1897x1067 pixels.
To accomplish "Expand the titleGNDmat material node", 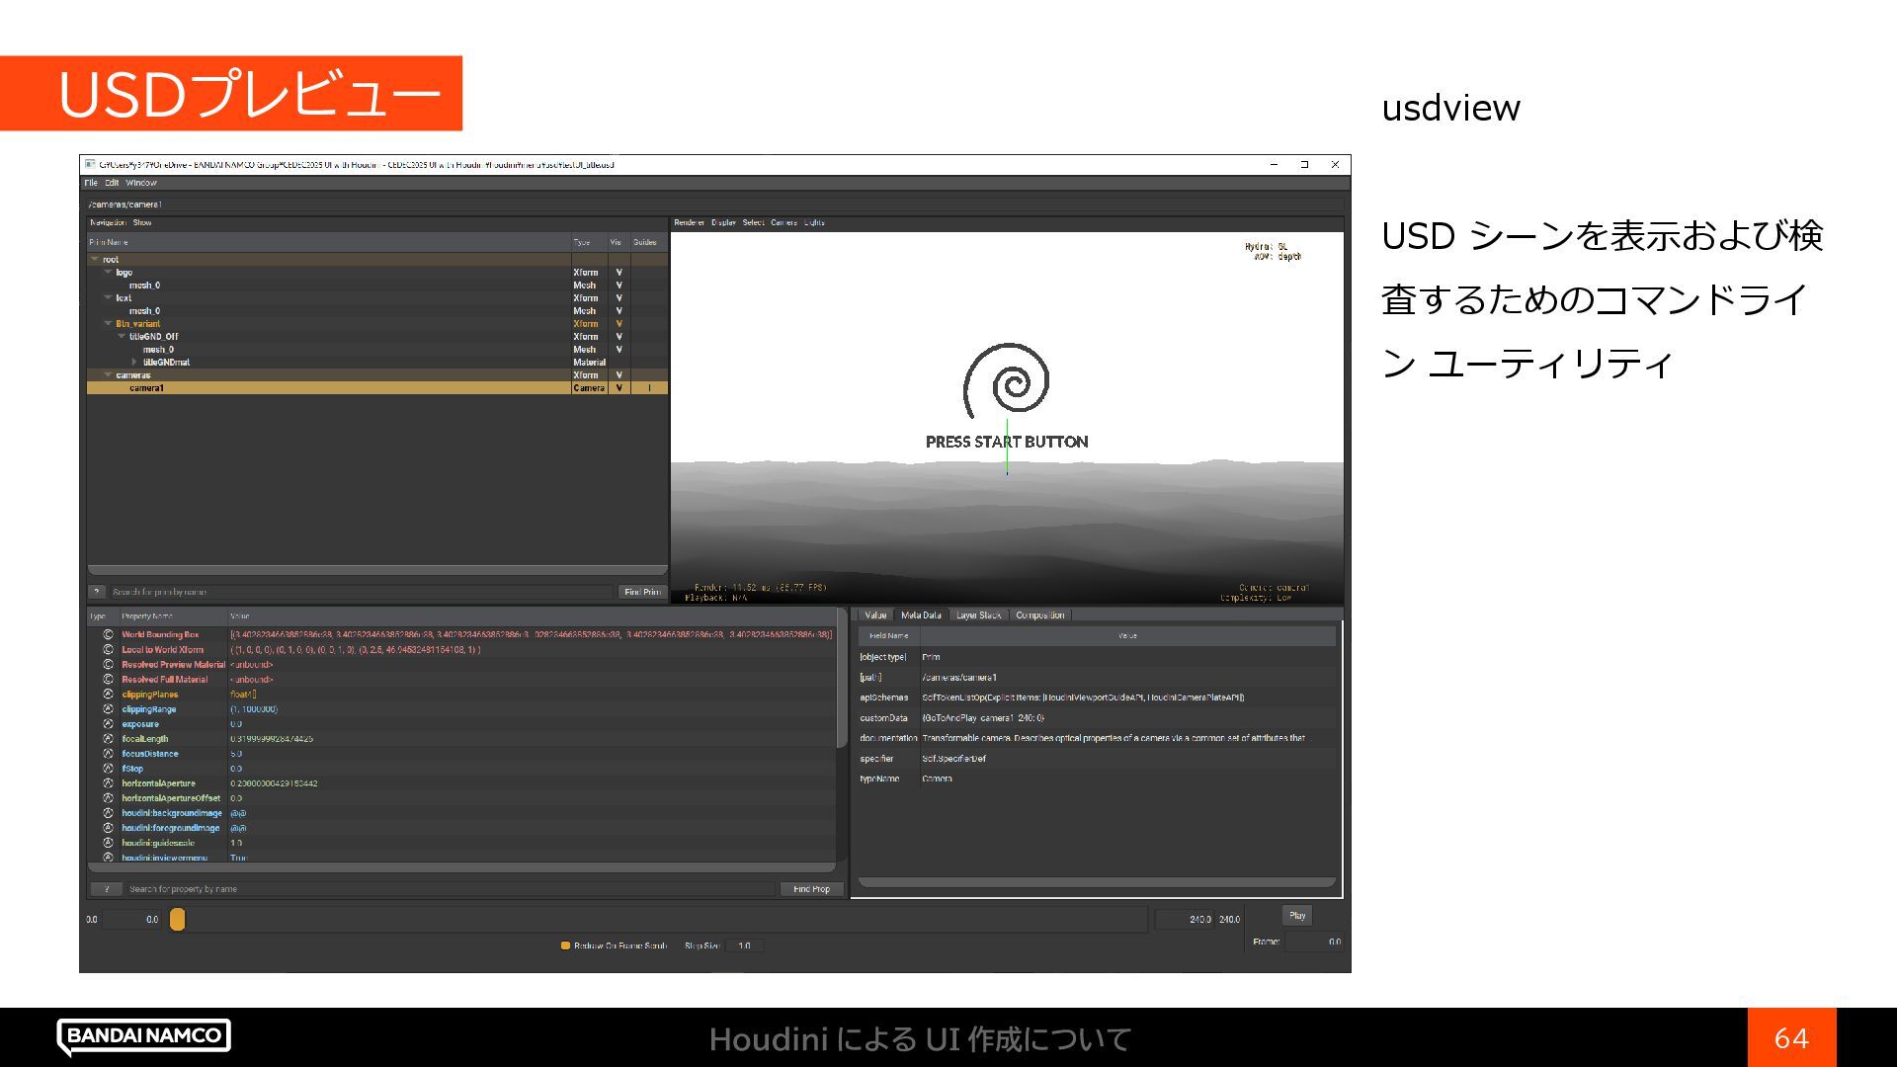I will [x=134, y=363].
